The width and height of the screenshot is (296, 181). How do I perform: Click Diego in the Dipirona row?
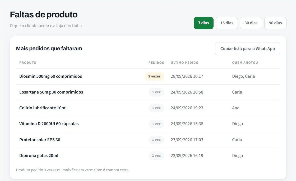[x=237, y=156]
